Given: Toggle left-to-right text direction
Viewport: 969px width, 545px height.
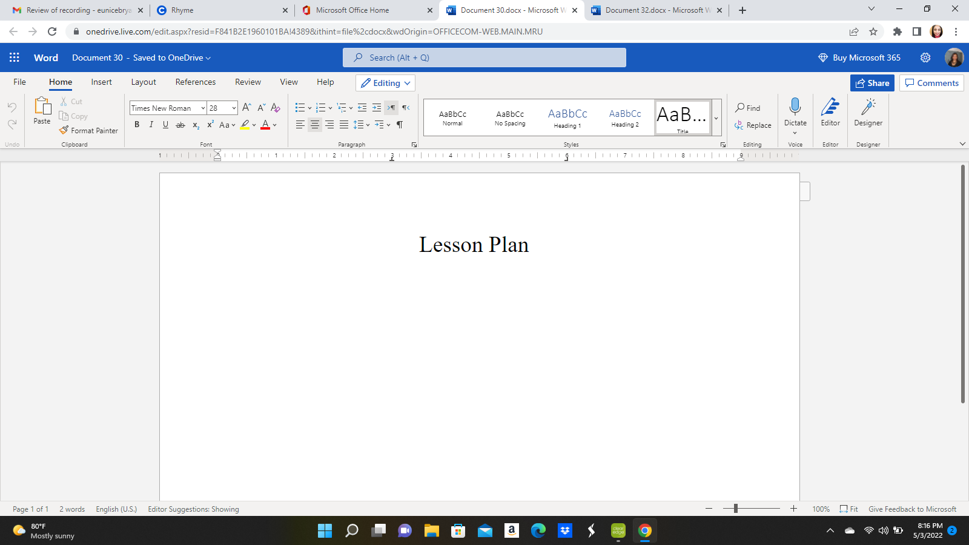Looking at the screenshot, I should tap(391, 108).
